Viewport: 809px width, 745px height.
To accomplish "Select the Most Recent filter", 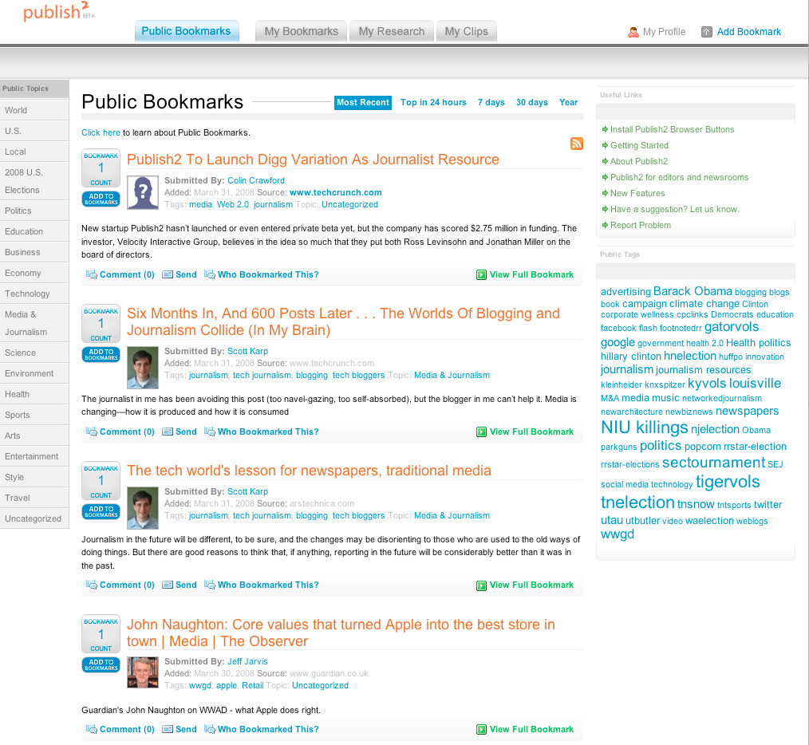I will (x=363, y=102).
